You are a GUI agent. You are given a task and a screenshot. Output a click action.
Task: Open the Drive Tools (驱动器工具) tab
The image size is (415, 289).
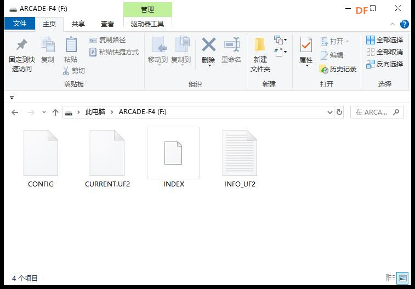click(147, 24)
